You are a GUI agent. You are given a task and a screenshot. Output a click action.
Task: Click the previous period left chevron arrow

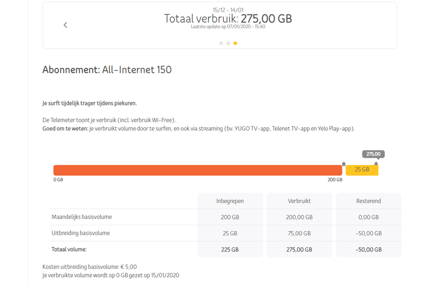click(65, 25)
